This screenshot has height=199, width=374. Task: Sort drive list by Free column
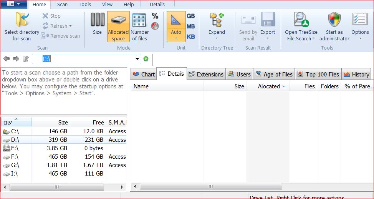click(x=88, y=123)
